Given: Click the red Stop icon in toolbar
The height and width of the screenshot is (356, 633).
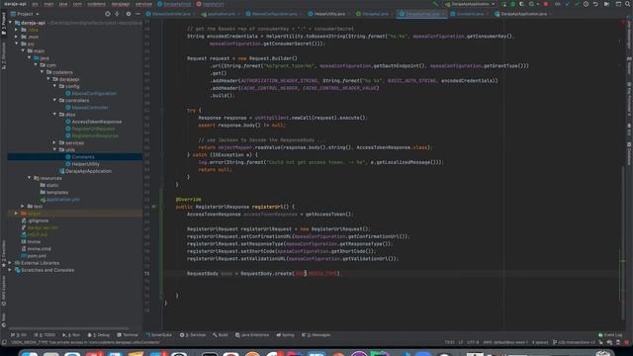Looking at the screenshot, I should click(546, 4).
